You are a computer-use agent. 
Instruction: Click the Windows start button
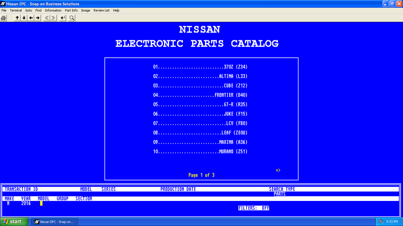coord(14,222)
